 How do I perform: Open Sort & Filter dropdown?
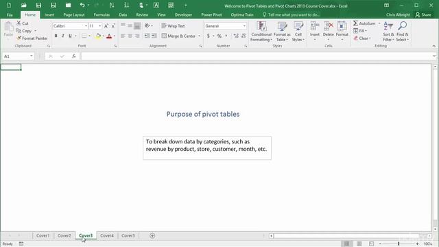(388, 32)
